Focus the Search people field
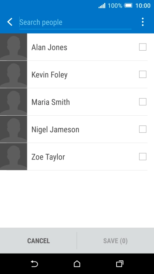 click(75, 23)
